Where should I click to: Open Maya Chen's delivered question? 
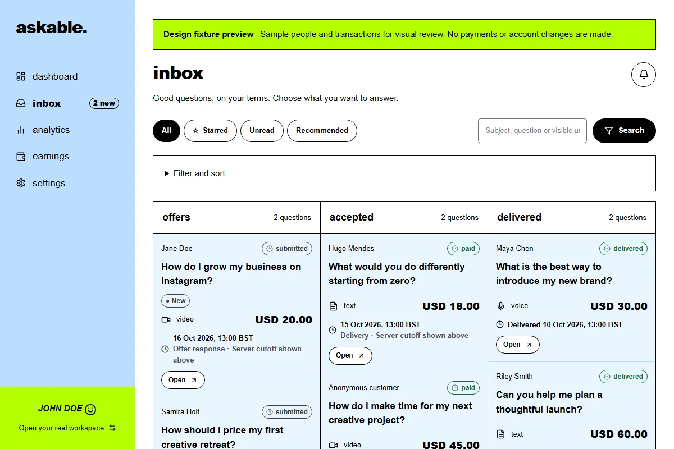pyautogui.click(x=518, y=345)
